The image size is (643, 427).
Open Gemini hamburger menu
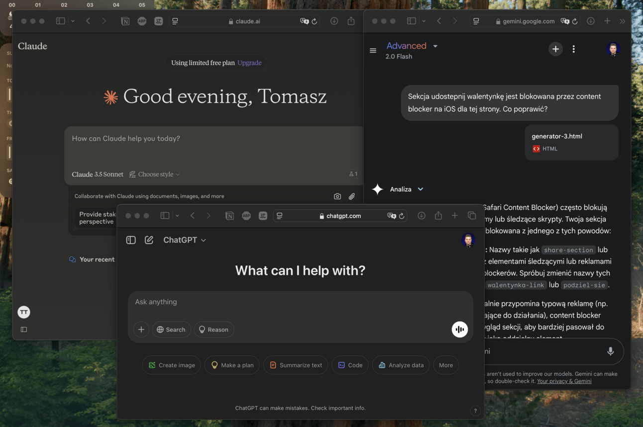click(373, 50)
